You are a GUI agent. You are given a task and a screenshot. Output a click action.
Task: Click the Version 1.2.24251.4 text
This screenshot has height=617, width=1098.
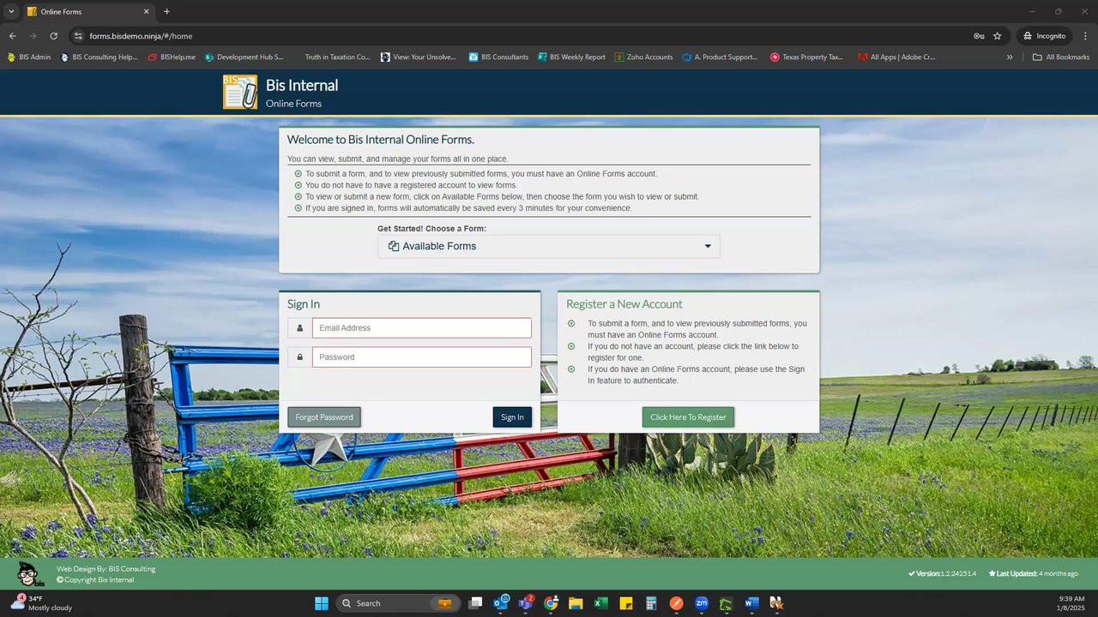click(942, 573)
